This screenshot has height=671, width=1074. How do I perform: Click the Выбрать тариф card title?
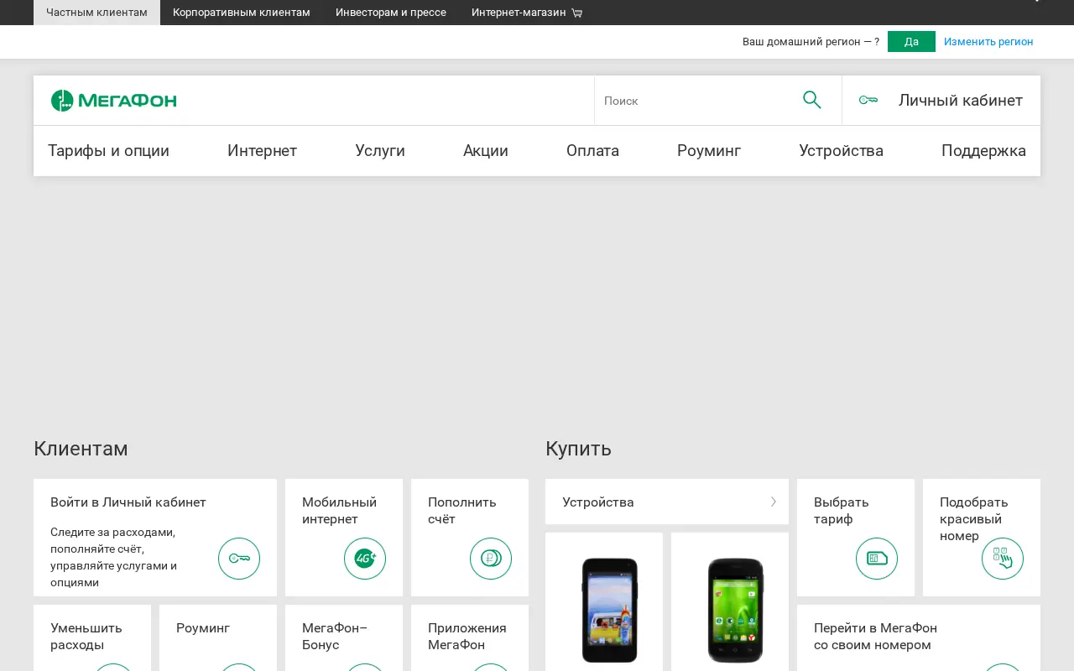tap(842, 510)
